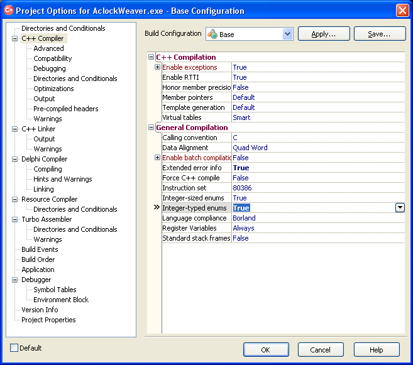Image resolution: width=413 pixels, height=365 pixels.
Task: Click the Cancel button
Action: pyautogui.click(x=321, y=350)
